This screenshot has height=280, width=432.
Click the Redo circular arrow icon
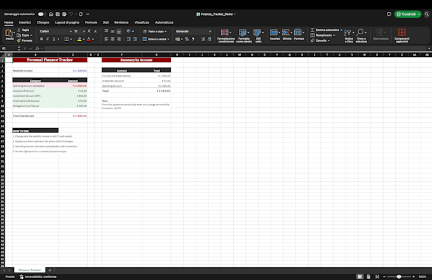coord(81,14)
